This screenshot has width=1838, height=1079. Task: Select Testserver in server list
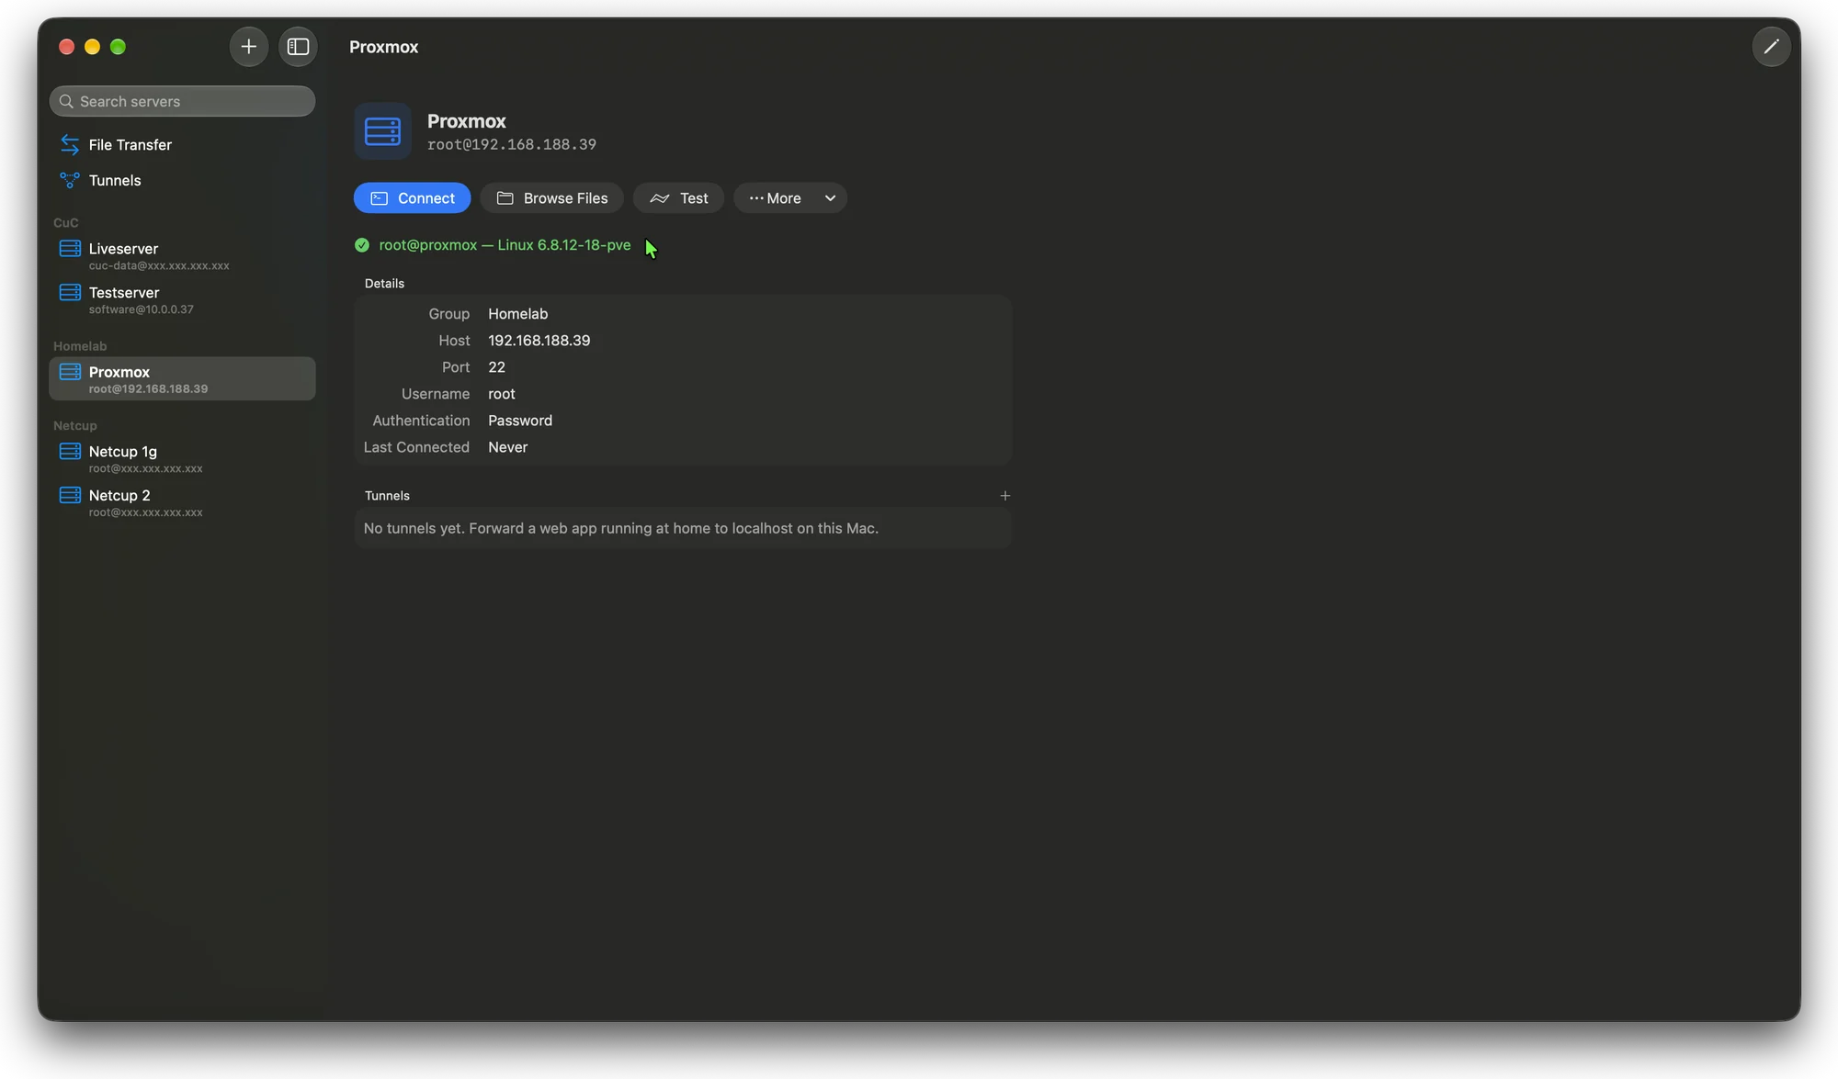(182, 300)
